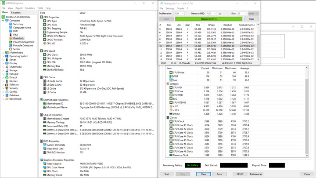This screenshot has height=178, width=316.
Task: Click the GFlops column header in LinX
Action: (x=211, y=25)
